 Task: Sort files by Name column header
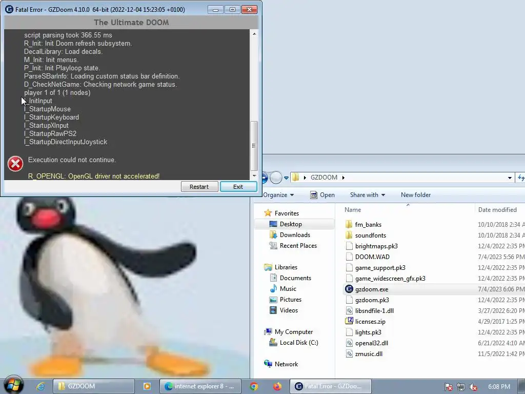353,210
